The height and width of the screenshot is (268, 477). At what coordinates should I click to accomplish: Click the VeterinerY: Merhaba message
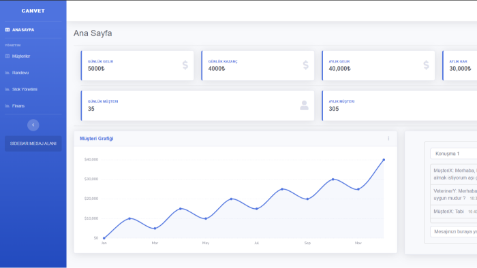pos(454,195)
